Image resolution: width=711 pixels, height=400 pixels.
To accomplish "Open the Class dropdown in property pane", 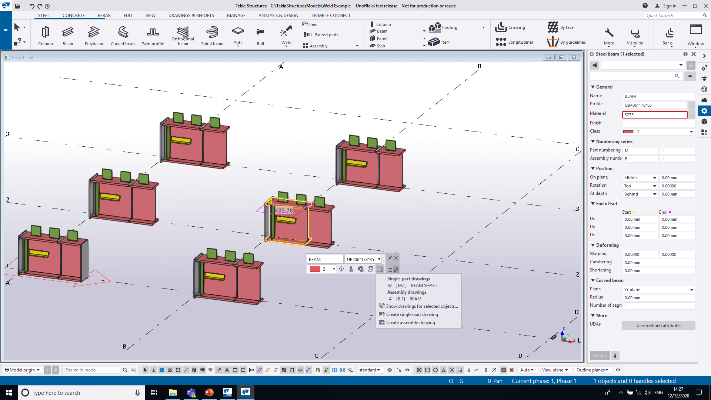I will 691,132.
